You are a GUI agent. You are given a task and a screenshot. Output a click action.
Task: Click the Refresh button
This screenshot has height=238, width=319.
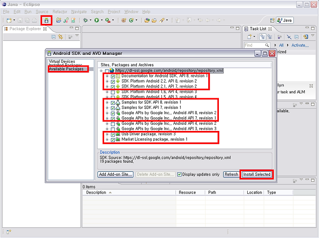pos(231,174)
